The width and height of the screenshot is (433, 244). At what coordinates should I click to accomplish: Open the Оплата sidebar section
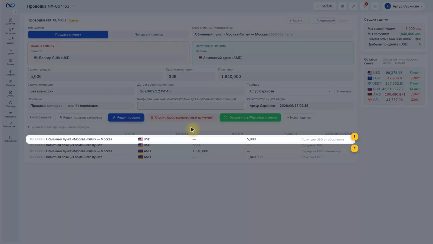pyautogui.click(x=10, y=62)
